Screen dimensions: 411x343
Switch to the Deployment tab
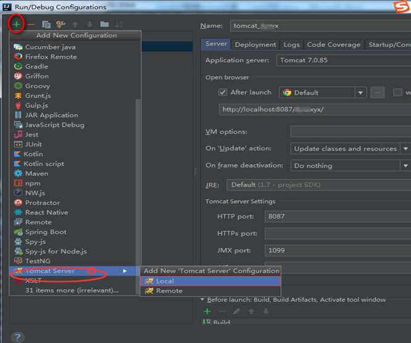tap(255, 44)
